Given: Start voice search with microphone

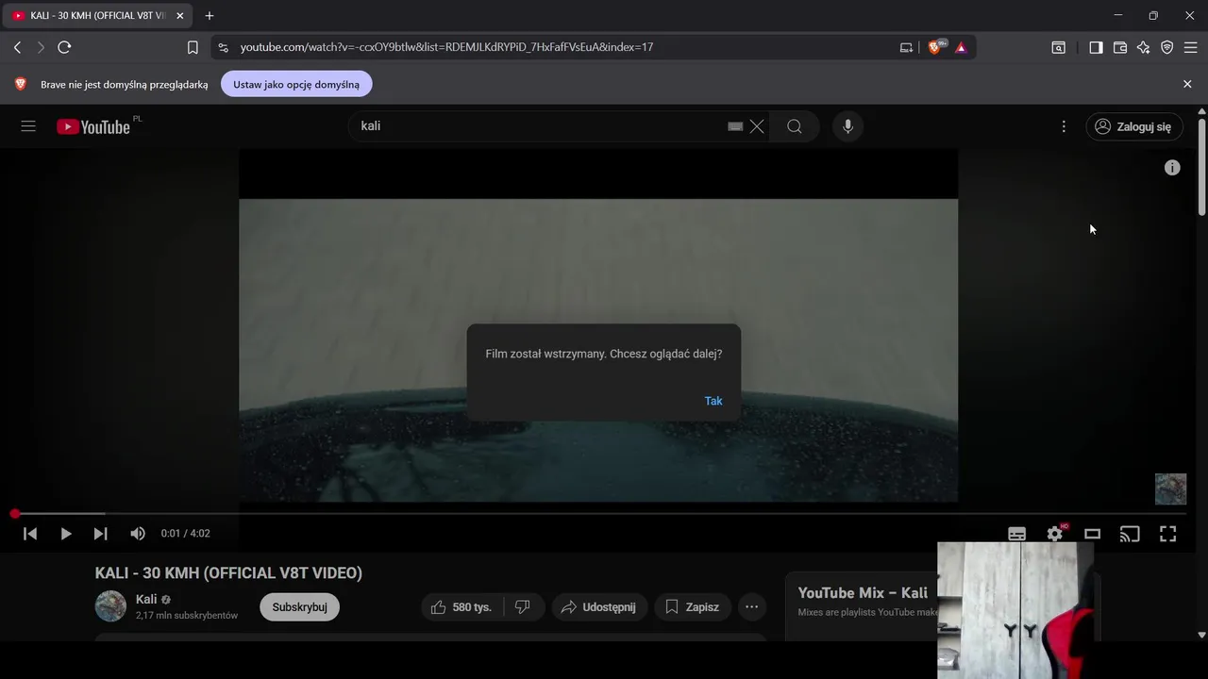Looking at the screenshot, I should (x=847, y=126).
